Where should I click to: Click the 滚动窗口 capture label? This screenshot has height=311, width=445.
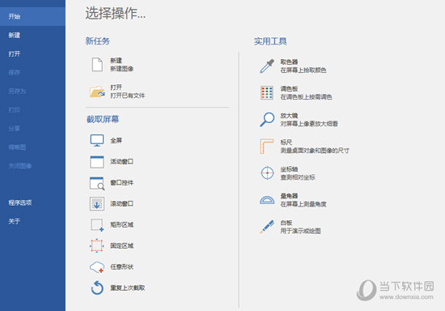pyautogui.click(x=121, y=203)
